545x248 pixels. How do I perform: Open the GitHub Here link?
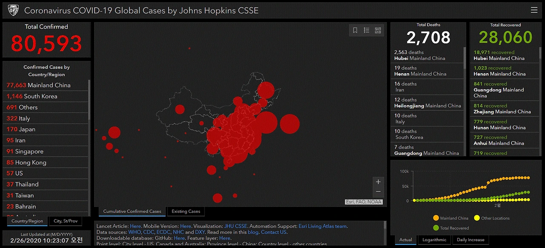click(179, 238)
